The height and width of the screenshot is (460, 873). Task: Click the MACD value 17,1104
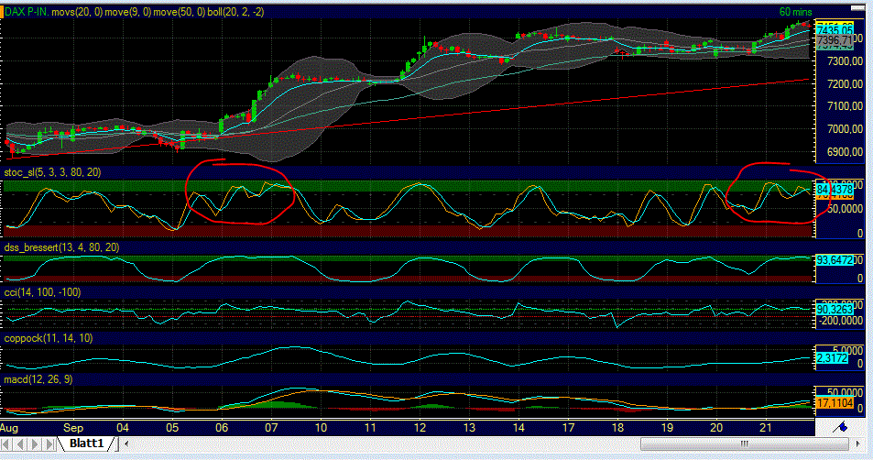tap(835, 402)
